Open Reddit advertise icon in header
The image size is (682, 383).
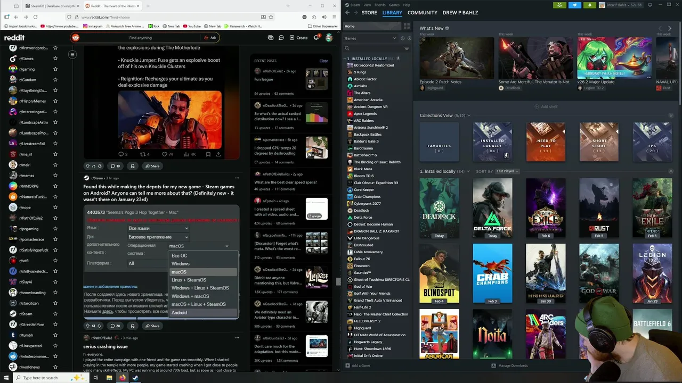click(x=271, y=38)
